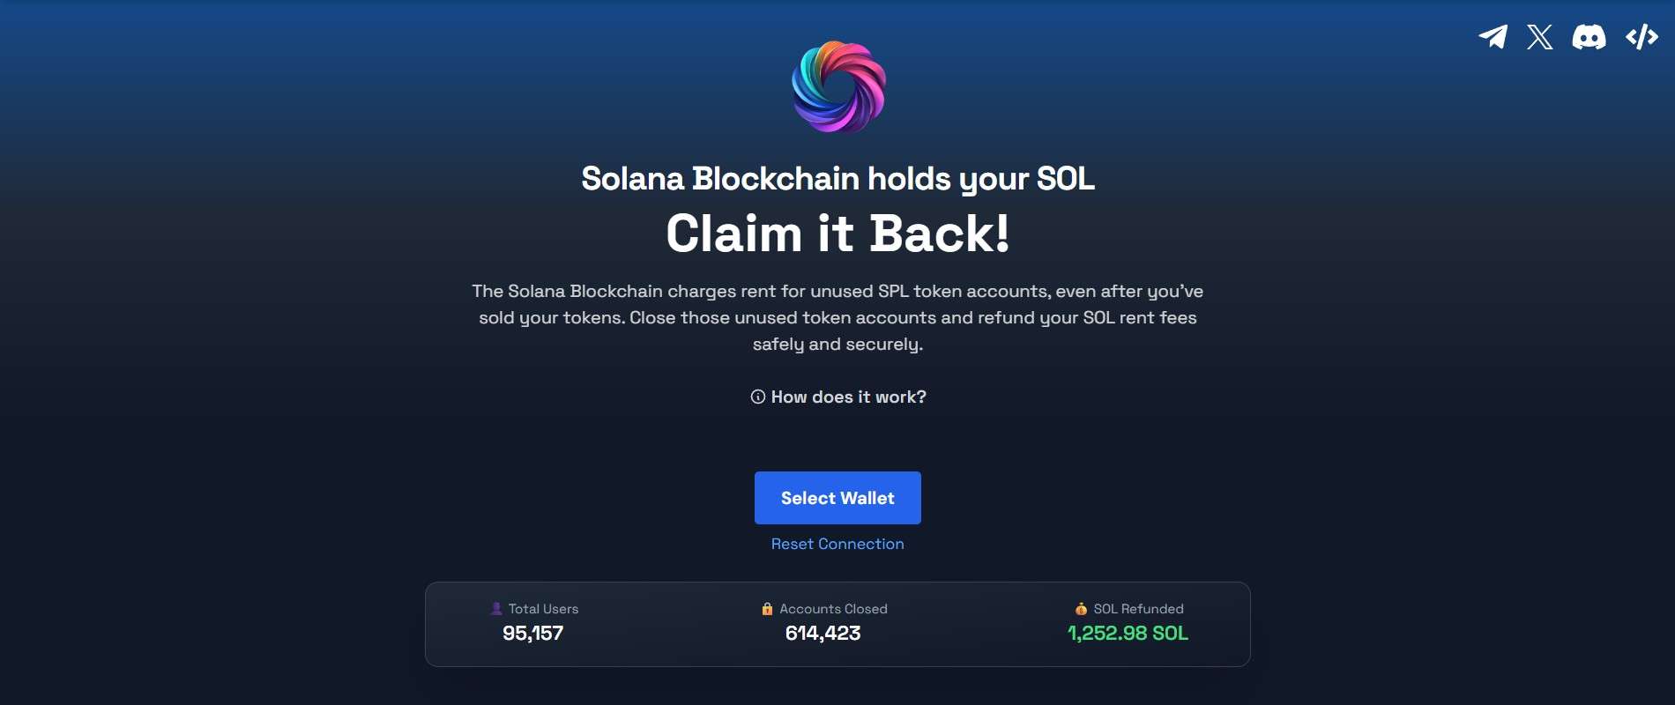Click the Solana Blockchain holds your SOL heading
Screen dimensions: 1675x705
click(x=837, y=179)
